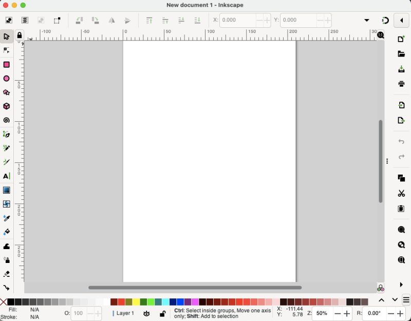The image size is (411, 321).
Task: Select the Text tool
Action: 7,176
